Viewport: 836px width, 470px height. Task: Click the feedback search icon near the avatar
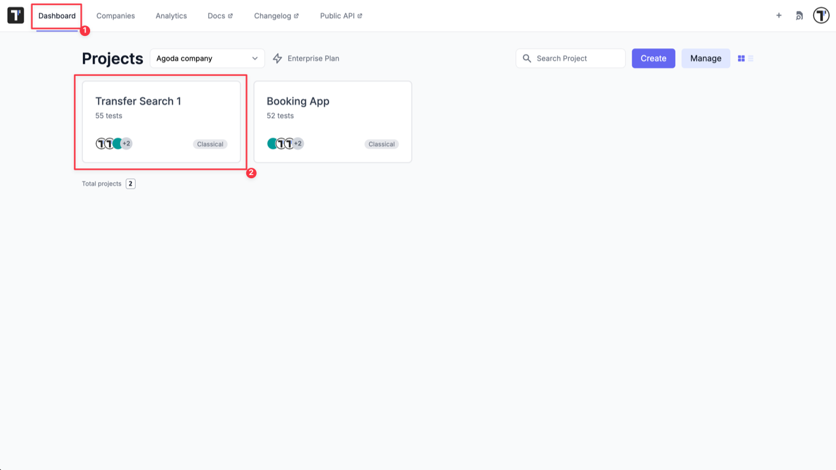click(799, 15)
